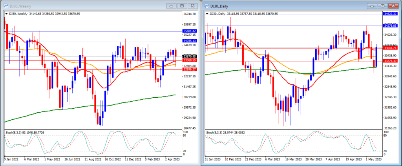Viewport: 402px width, 166px height.
Task: Click the 29972.35 price axis value
Action: [190, 108]
